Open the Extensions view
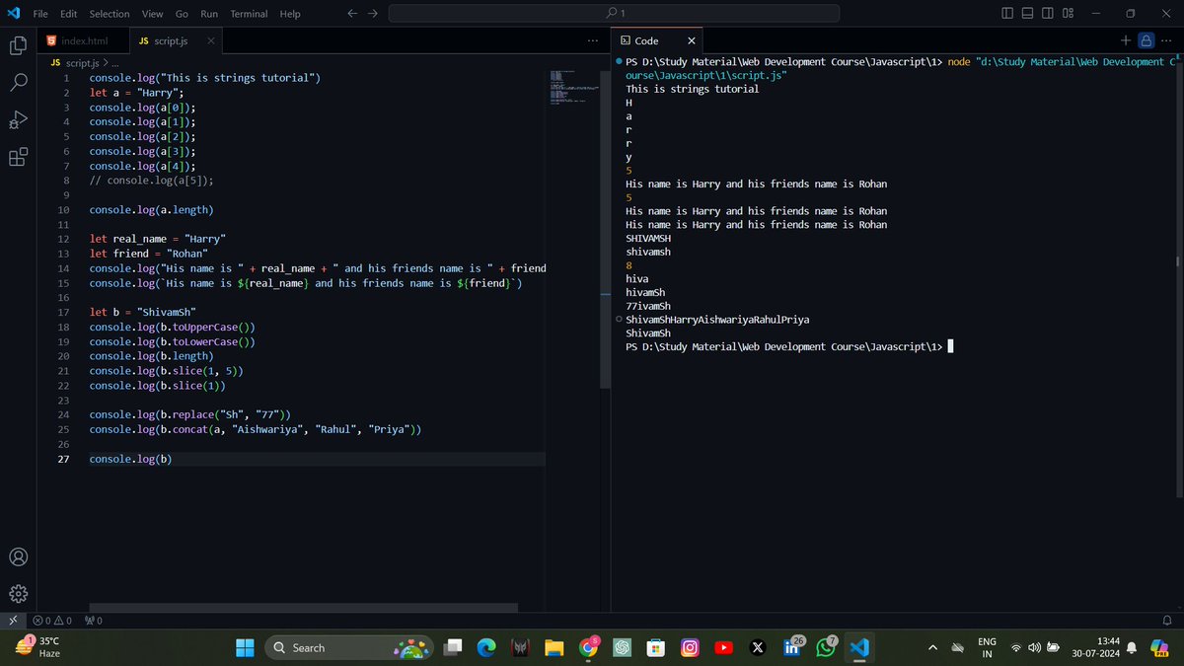Screen dimensions: 1184x666 tap(18, 158)
